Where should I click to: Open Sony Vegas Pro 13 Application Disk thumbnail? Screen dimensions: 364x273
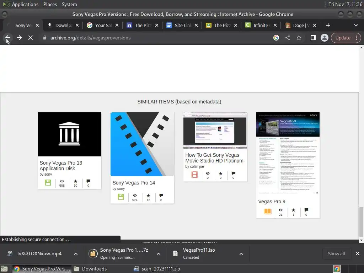pyautogui.click(x=69, y=134)
